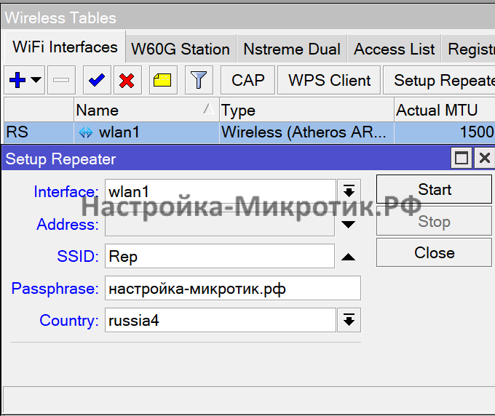
Task: Click the Address input field
Action: point(220,224)
